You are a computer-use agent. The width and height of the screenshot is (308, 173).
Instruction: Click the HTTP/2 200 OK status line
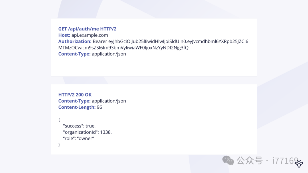(75, 95)
